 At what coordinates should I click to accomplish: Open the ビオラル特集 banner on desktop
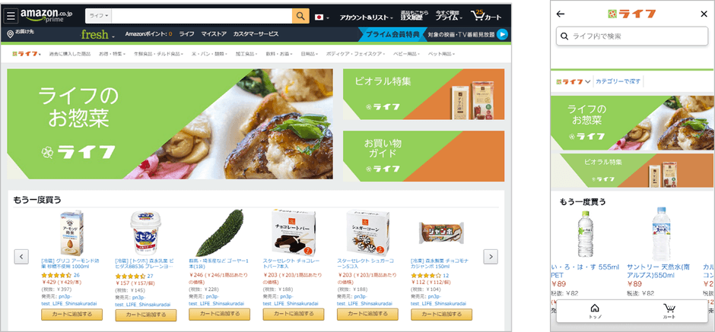coord(424,94)
